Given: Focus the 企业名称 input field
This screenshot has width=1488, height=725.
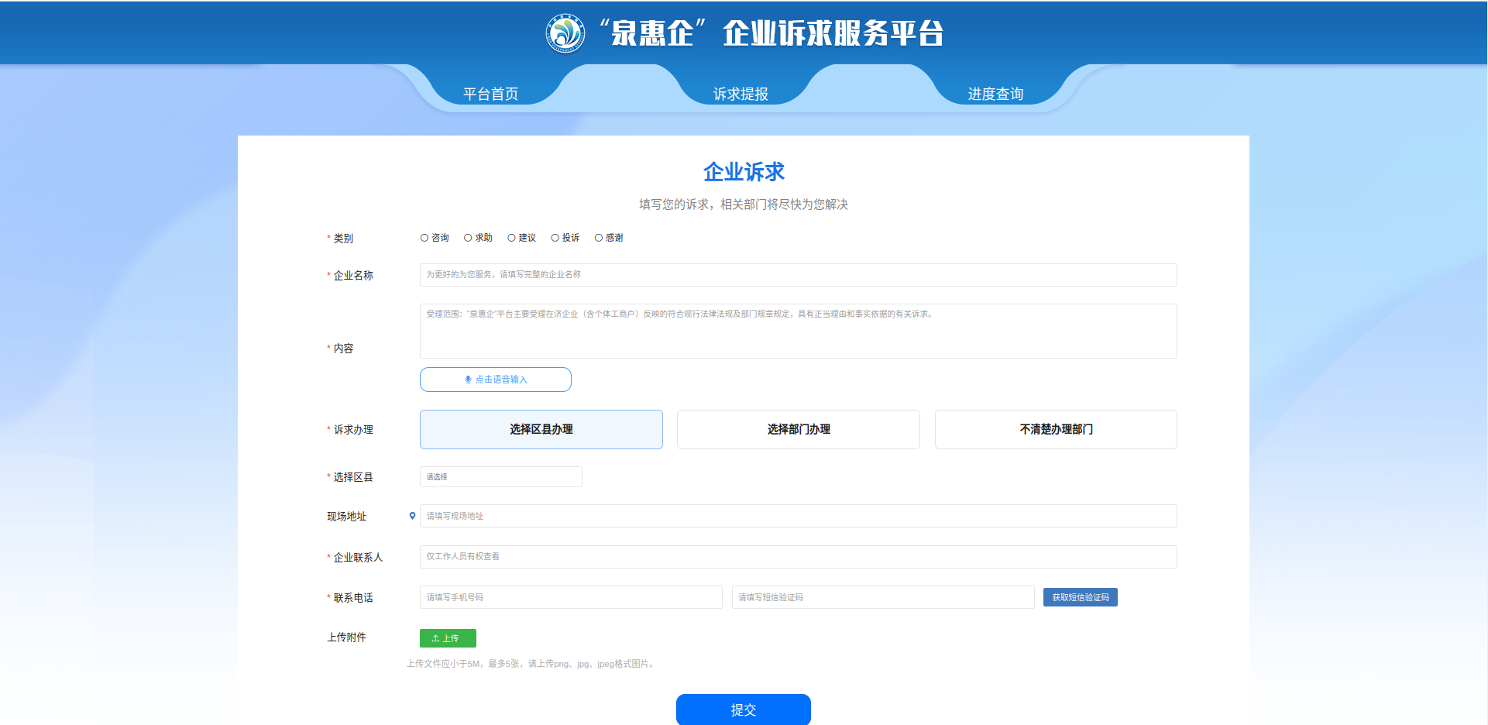Looking at the screenshot, I should (798, 275).
